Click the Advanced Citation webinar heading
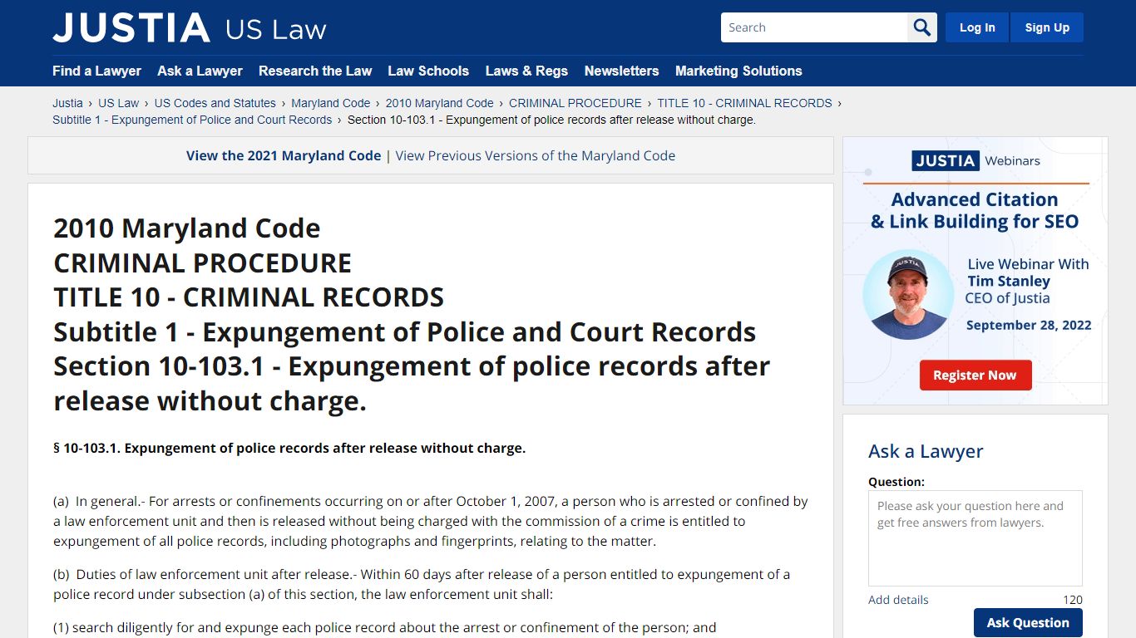Image resolution: width=1136 pixels, height=638 pixels. (x=975, y=210)
